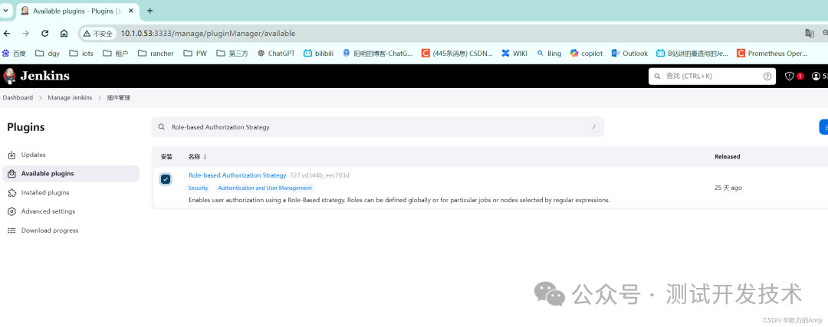
Task: Open the security warning shield icon
Action: (x=790, y=76)
